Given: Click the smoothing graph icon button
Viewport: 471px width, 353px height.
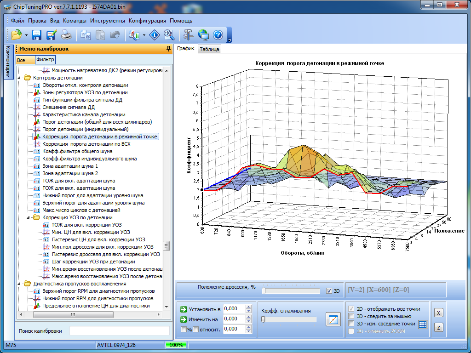Looking at the screenshot, I should [332, 319].
